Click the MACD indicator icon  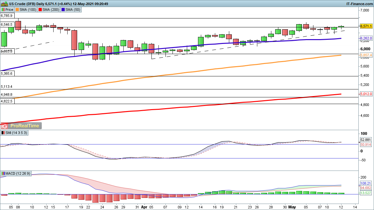click(x=3, y=174)
